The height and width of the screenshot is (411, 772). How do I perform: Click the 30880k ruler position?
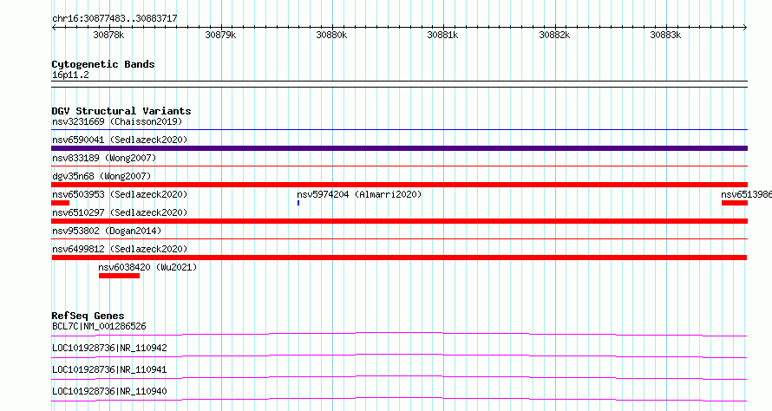click(x=331, y=35)
